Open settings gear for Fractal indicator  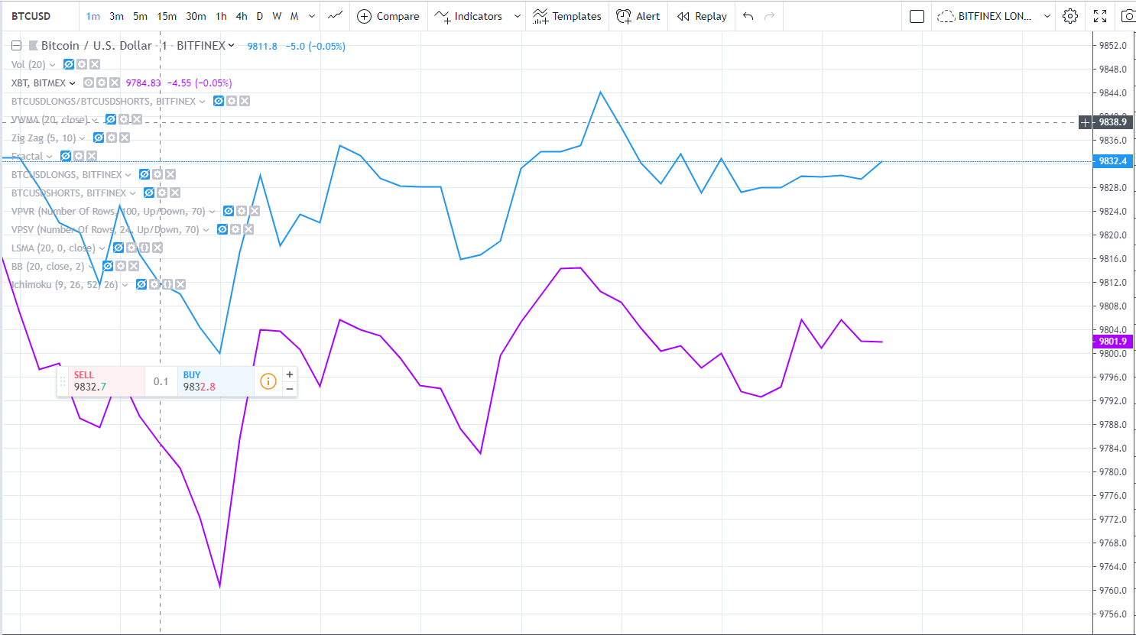point(79,156)
